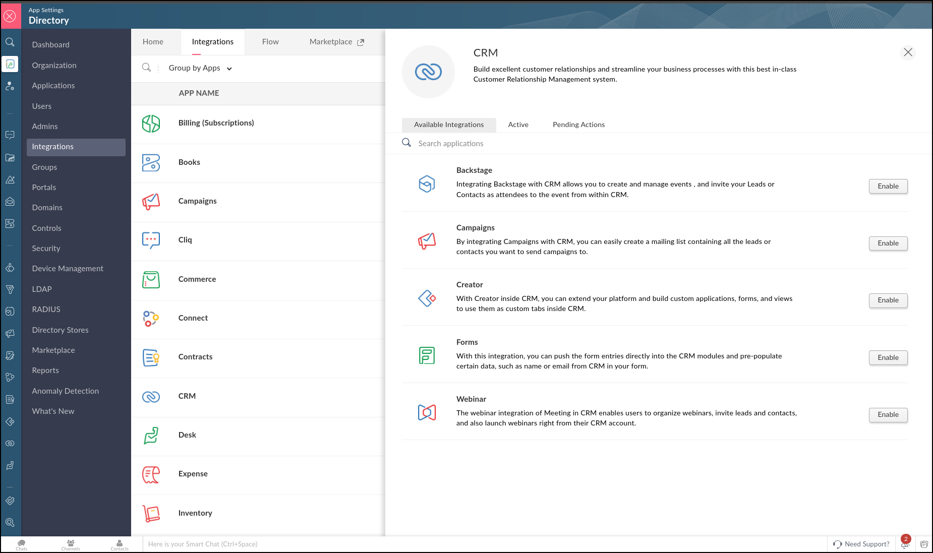Click the search icon in left rail
The width and height of the screenshot is (933, 553).
(10, 42)
